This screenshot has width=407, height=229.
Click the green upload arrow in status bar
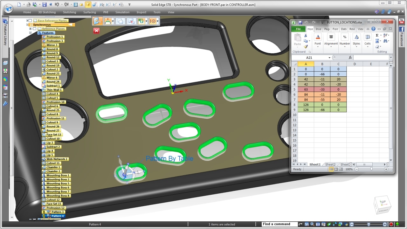point(397,224)
